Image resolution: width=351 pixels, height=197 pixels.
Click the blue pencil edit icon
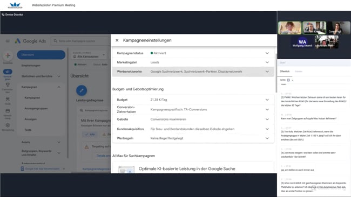pyautogui.click(x=82, y=90)
